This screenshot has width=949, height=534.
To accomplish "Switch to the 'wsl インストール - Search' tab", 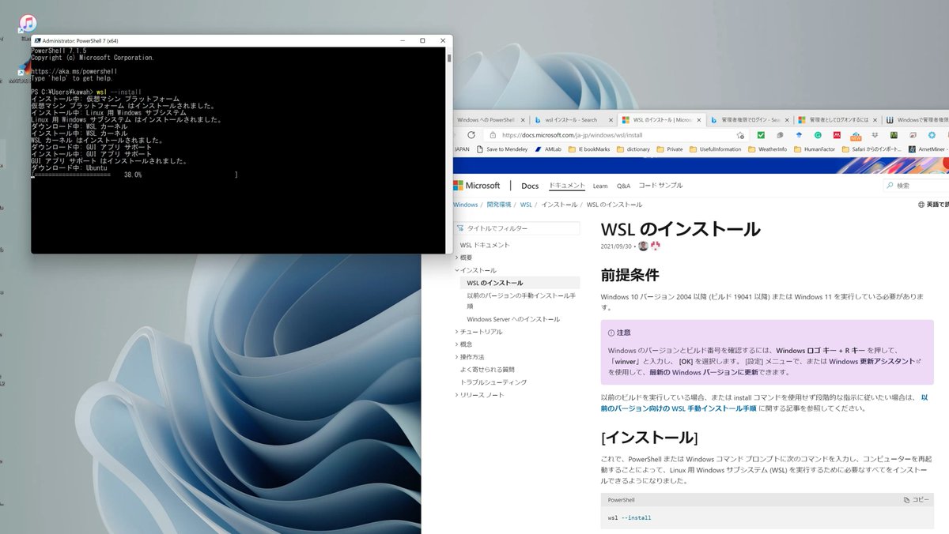I will tap(571, 120).
